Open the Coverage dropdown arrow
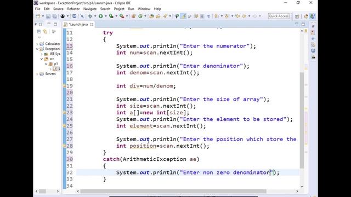The height and width of the screenshot is (197, 351). point(116,16)
